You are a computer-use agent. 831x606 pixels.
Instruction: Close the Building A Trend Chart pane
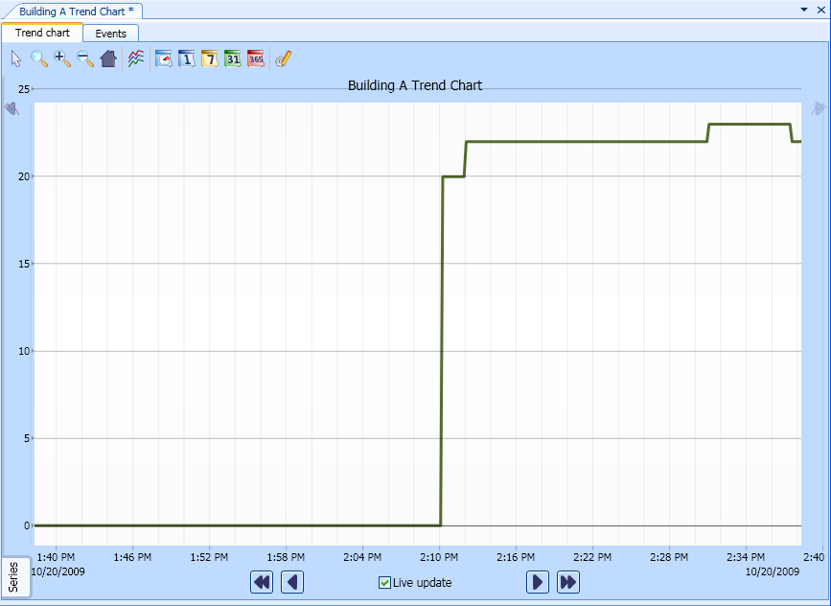(x=820, y=10)
